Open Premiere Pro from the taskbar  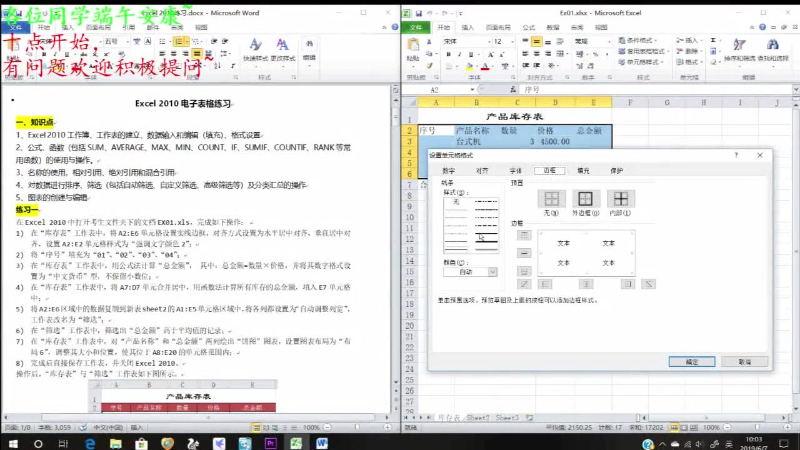pyautogui.click(x=271, y=444)
